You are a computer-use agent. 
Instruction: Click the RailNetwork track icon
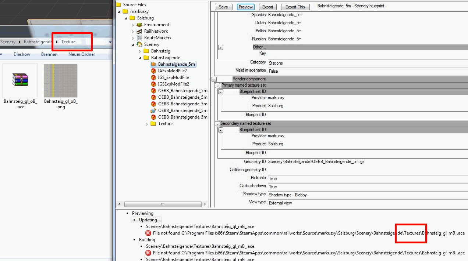[139, 31]
